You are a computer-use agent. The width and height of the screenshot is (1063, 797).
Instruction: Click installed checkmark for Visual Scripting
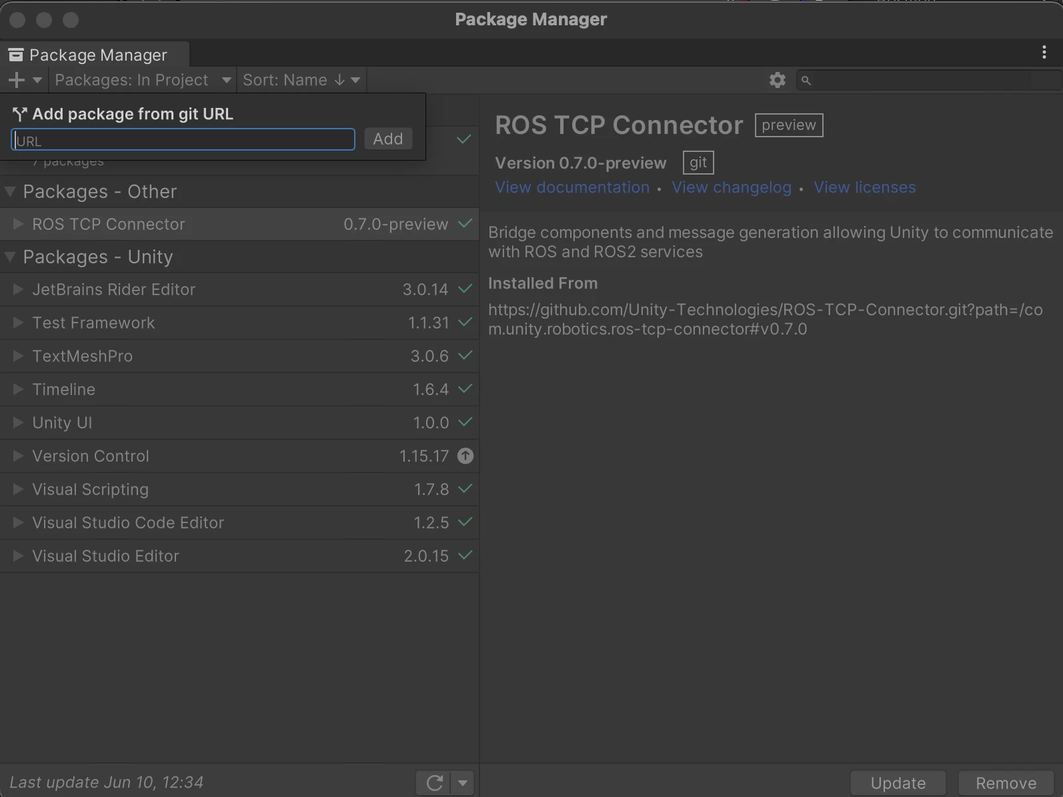click(465, 489)
